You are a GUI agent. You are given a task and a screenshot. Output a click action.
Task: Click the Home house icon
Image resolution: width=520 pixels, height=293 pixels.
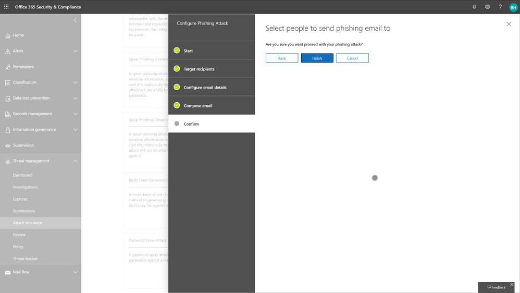tap(8, 35)
